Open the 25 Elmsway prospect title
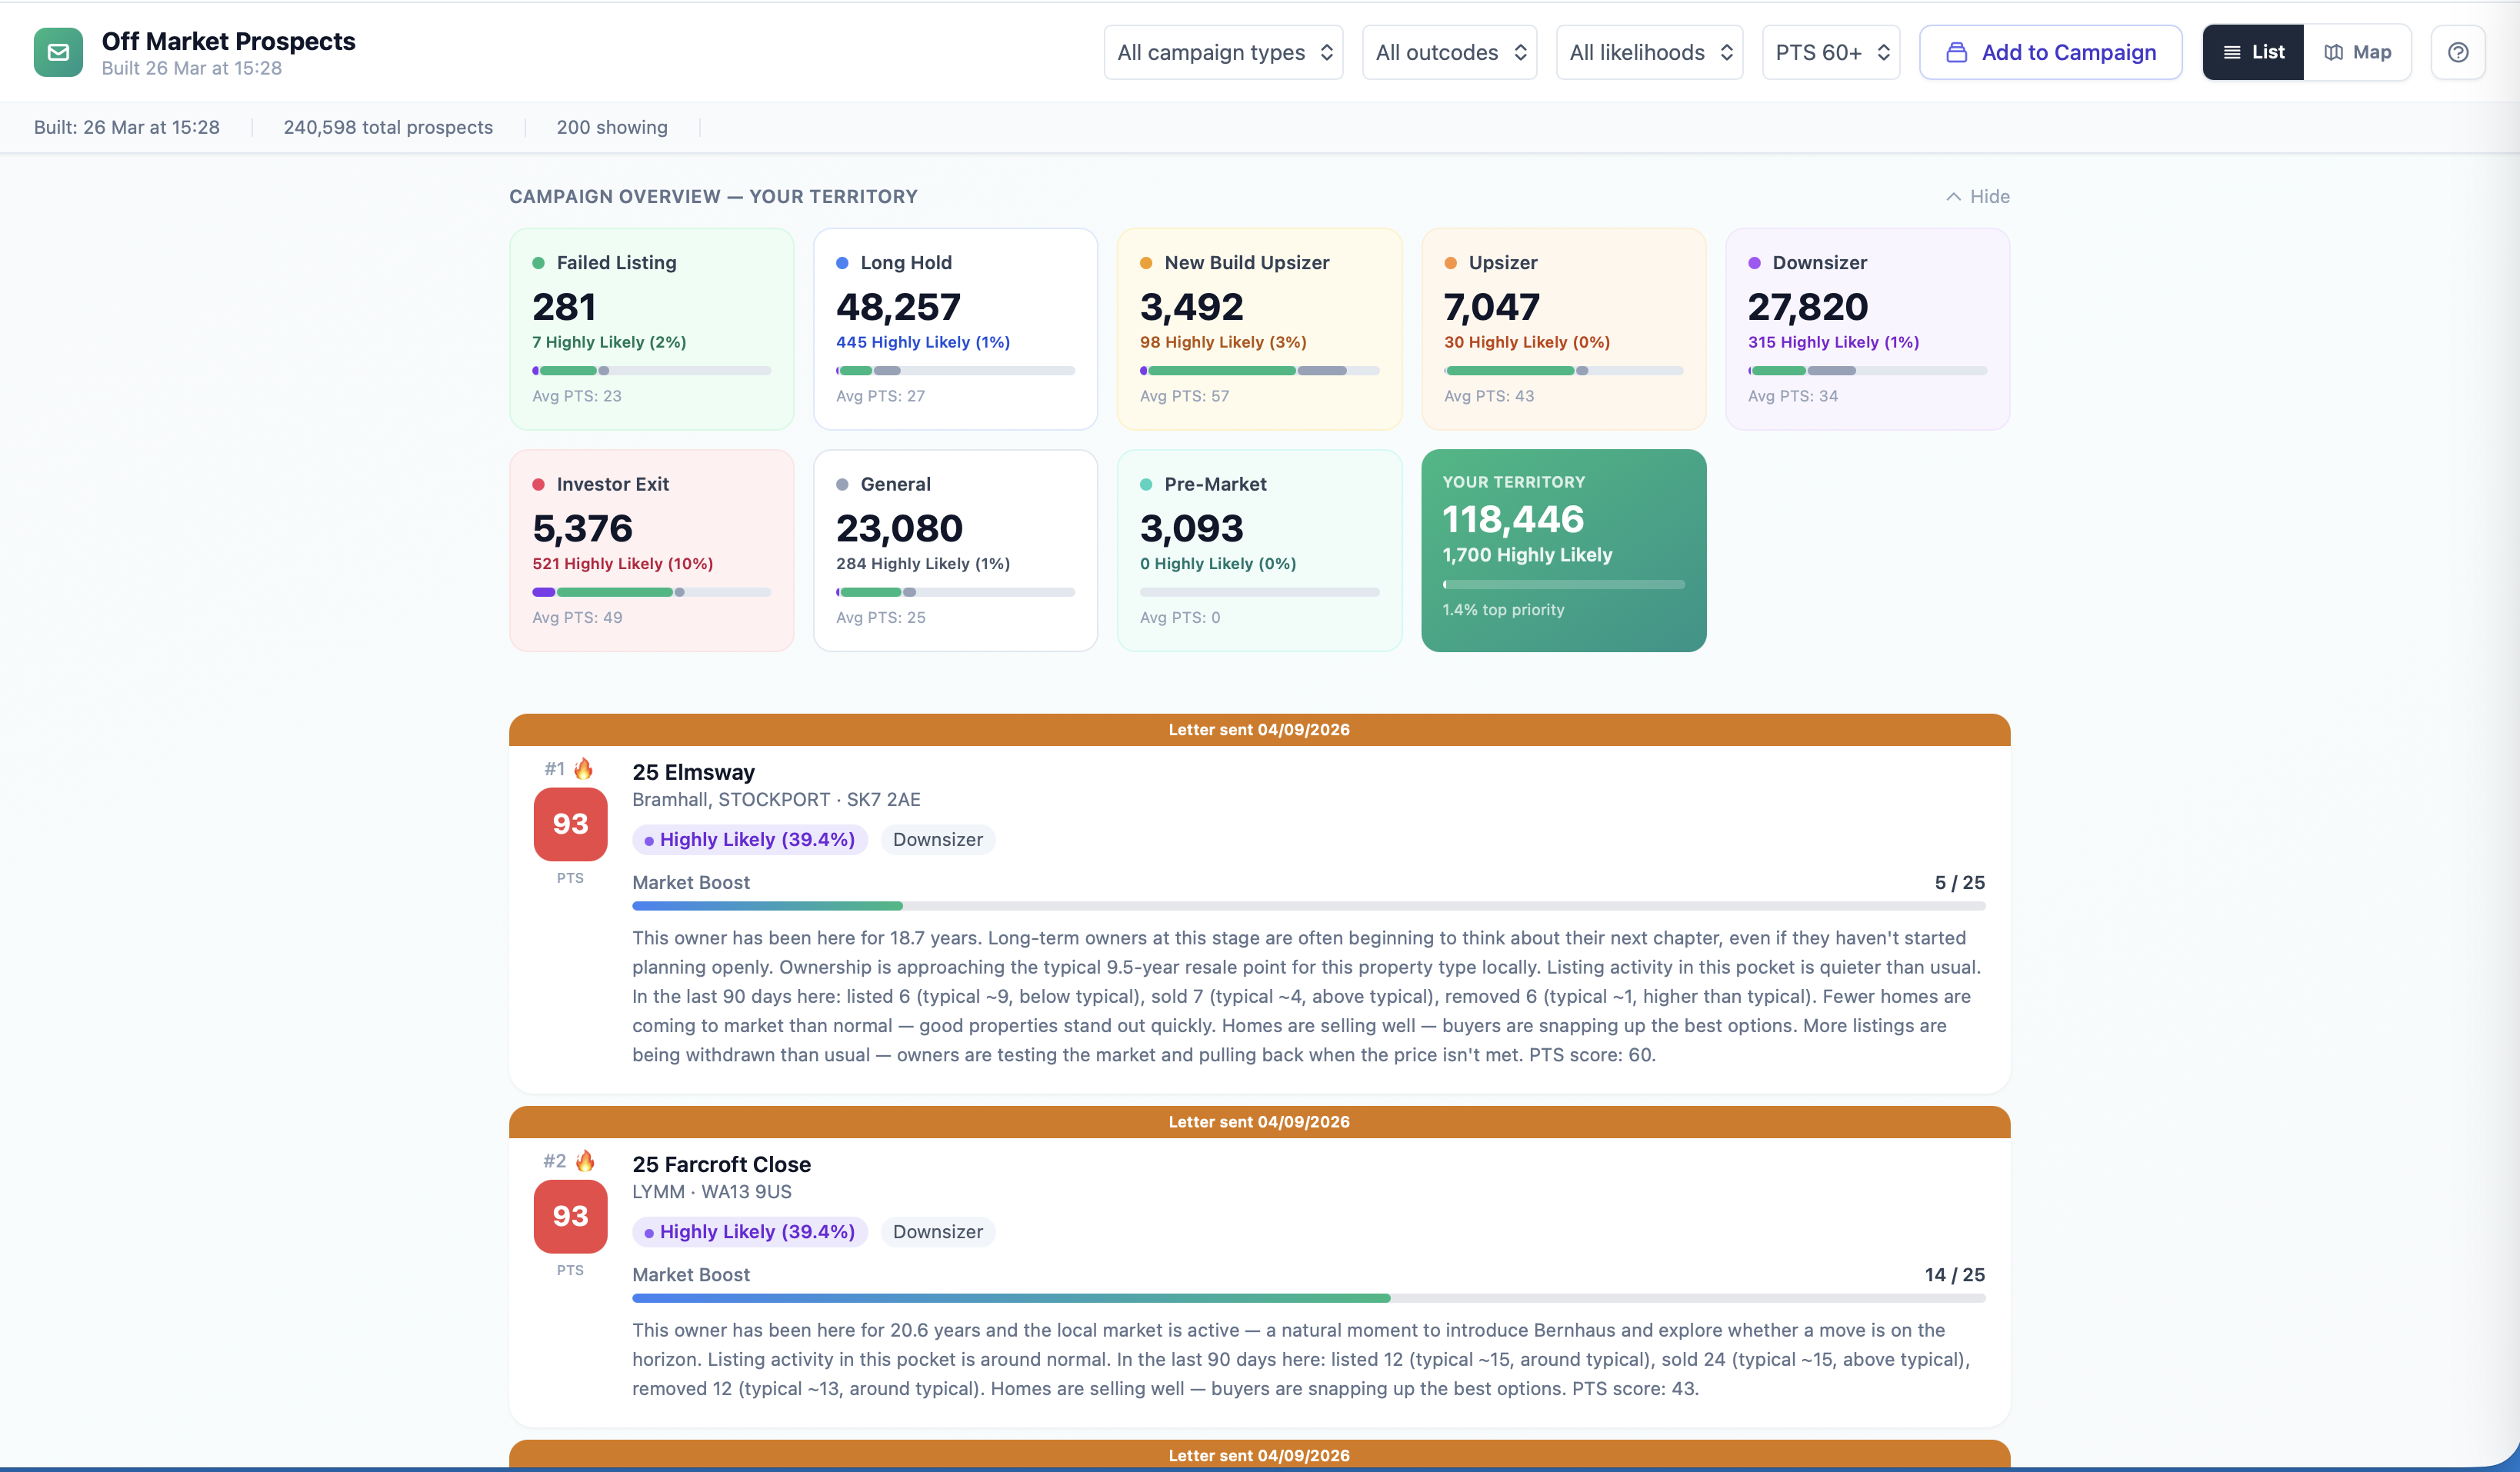Screen dimensions: 2520x1472 (x=693, y=772)
